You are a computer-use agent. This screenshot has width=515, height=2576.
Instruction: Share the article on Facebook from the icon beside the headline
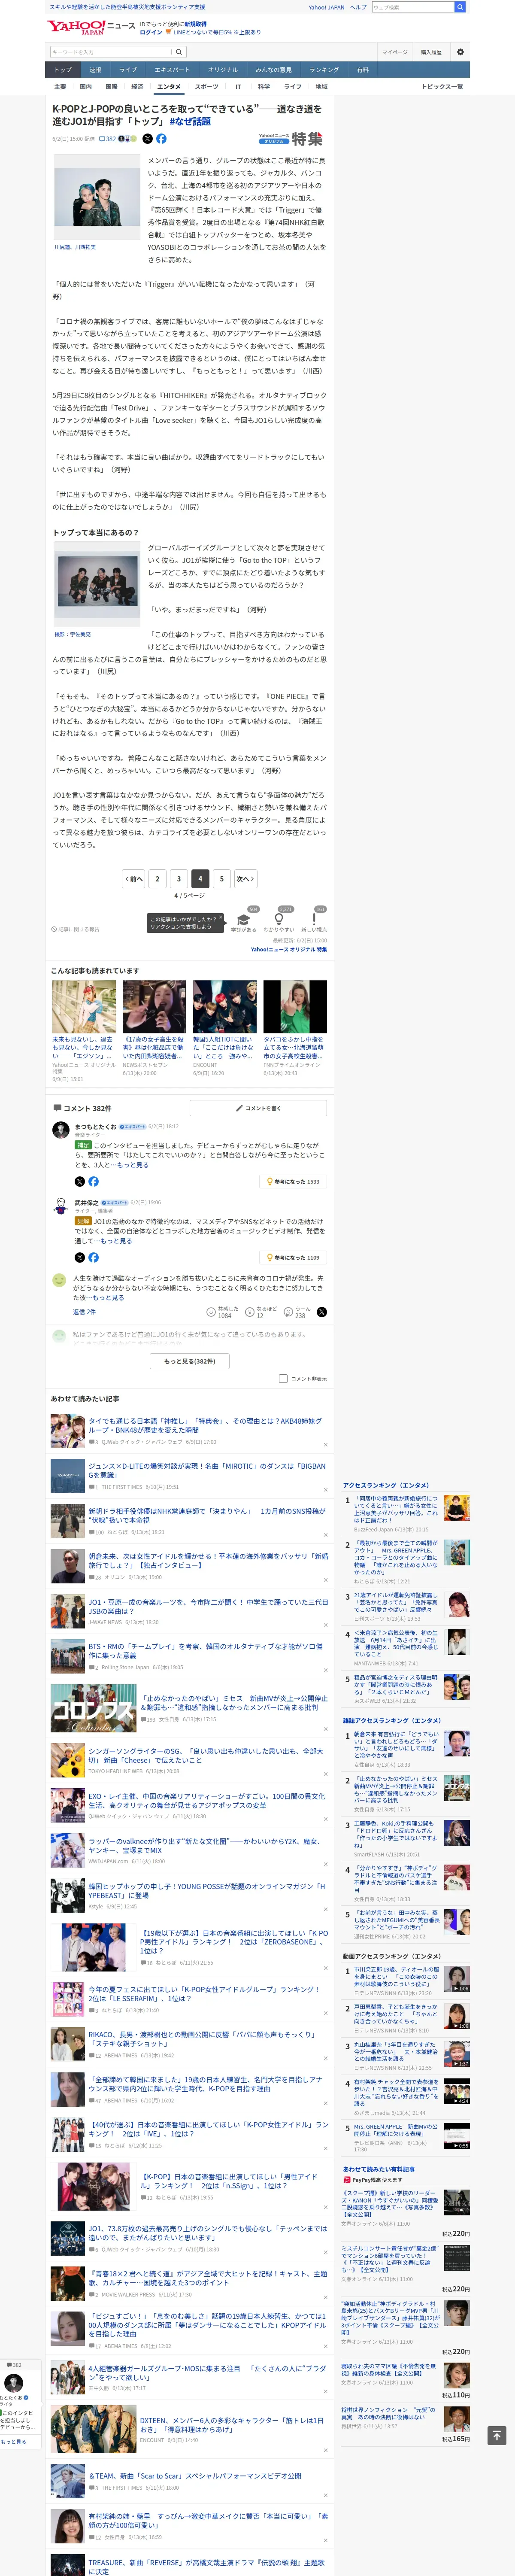pyautogui.click(x=162, y=139)
